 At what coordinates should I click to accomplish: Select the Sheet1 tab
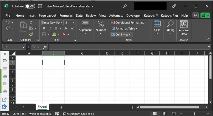point(42,107)
